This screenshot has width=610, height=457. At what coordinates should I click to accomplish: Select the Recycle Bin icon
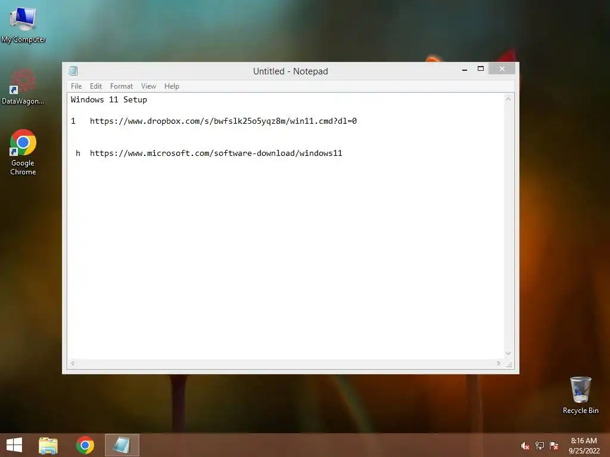click(x=580, y=395)
